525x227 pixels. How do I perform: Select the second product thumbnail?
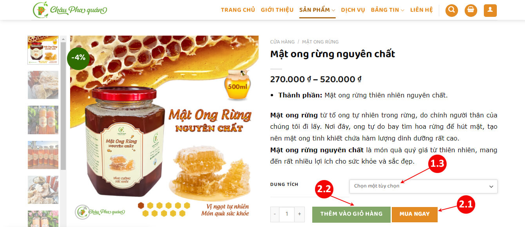(x=43, y=85)
